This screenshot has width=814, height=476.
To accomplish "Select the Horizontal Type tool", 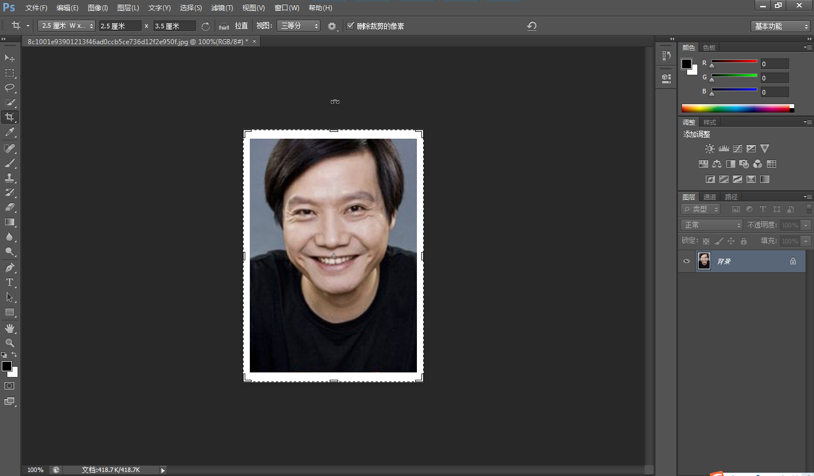I will point(10,282).
